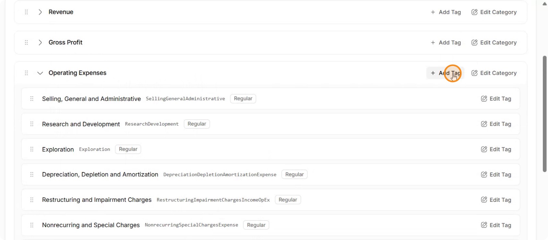Click the DepreciationDepletionAmortizationExpense code text
Image resolution: width=548 pixels, height=240 pixels.
(220, 174)
